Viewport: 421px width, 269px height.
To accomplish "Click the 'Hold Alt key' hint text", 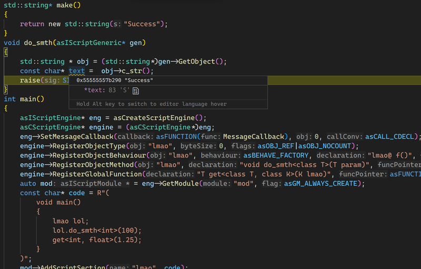I will 152,104.
